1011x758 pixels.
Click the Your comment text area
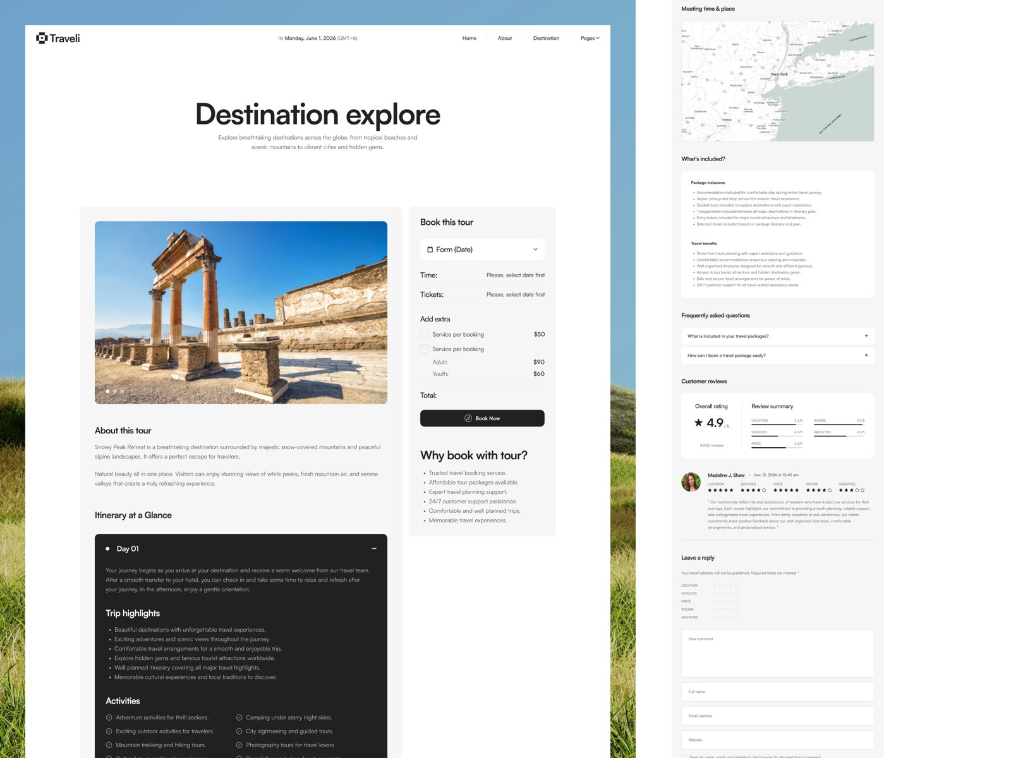pos(778,653)
